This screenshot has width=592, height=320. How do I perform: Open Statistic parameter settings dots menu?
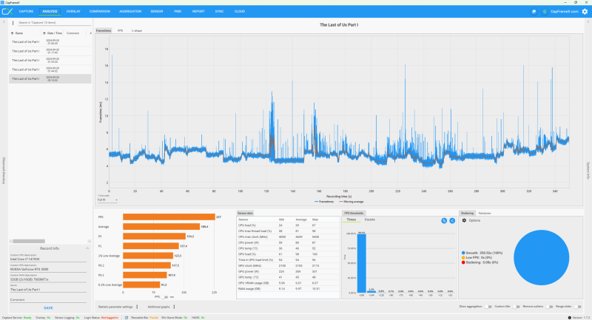pos(137,307)
